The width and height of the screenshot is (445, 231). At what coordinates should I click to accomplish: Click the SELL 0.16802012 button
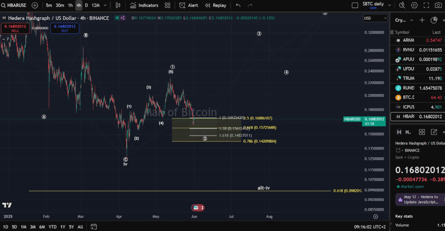(15, 28)
